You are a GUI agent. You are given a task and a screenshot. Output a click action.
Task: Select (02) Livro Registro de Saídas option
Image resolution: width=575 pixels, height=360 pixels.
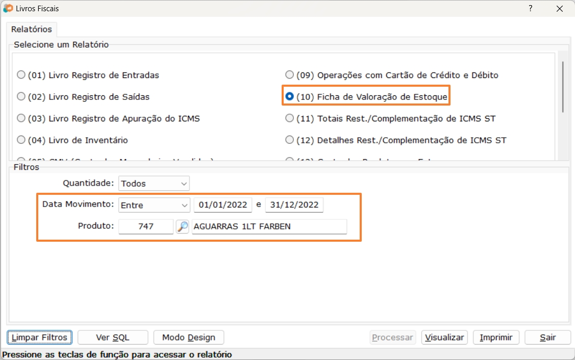point(21,96)
